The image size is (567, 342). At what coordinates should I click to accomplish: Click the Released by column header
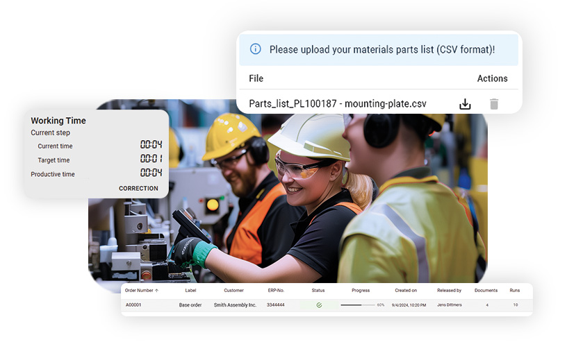pyautogui.click(x=449, y=291)
